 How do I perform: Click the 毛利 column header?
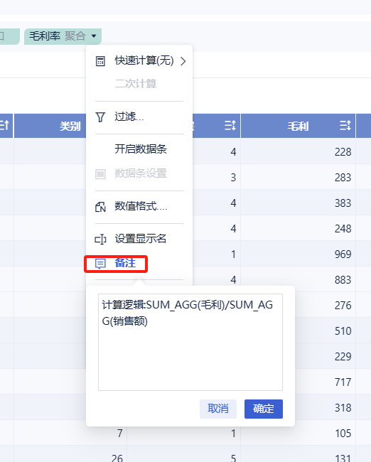(298, 126)
